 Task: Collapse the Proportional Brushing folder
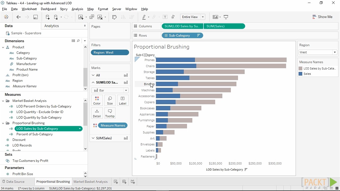pos(3,123)
